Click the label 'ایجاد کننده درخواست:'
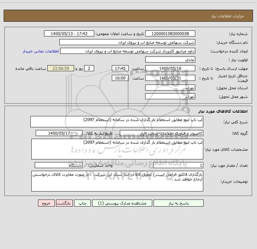Viewport: 257px width, 249px height. [229, 51]
